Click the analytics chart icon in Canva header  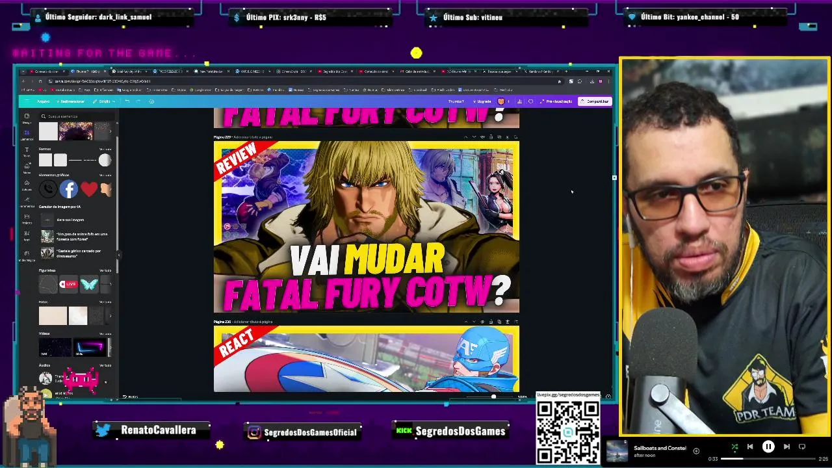click(519, 101)
